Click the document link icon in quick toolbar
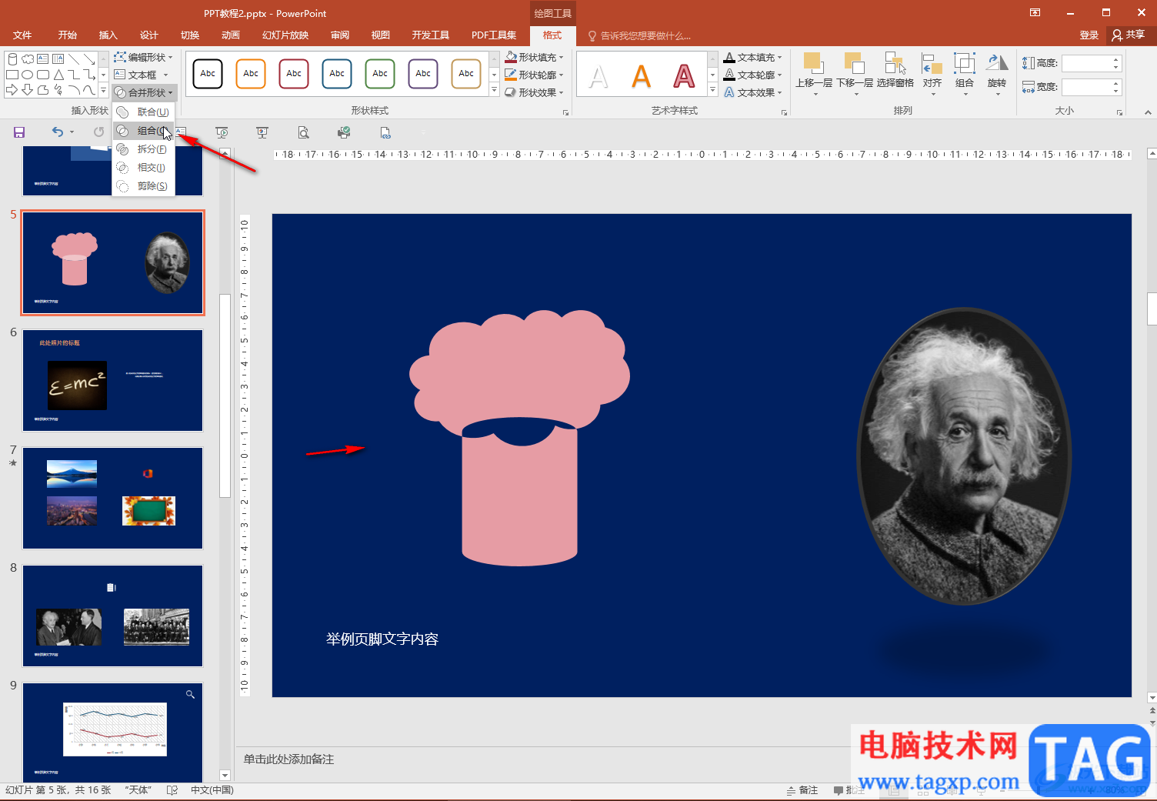 click(x=385, y=132)
